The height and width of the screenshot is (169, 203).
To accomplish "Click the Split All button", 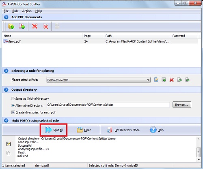I will pos(54,130).
